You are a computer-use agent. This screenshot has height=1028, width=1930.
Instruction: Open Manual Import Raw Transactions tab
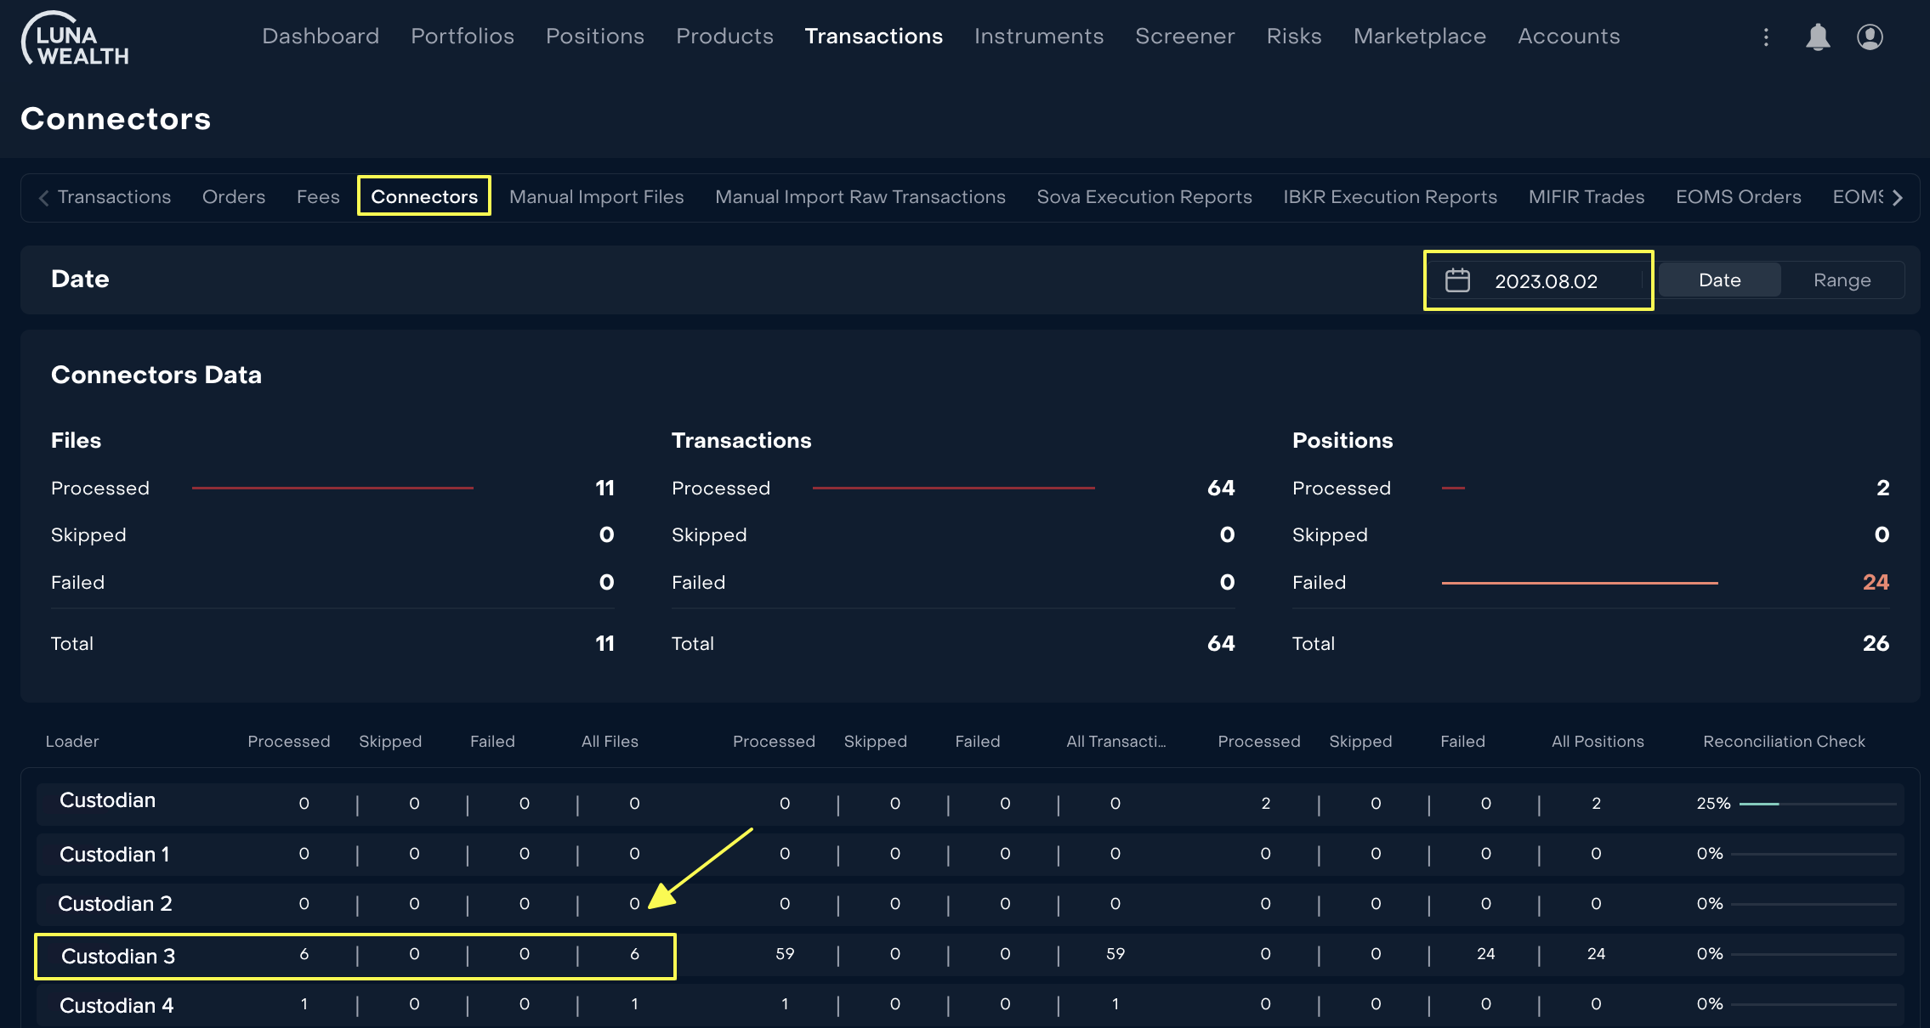(860, 197)
